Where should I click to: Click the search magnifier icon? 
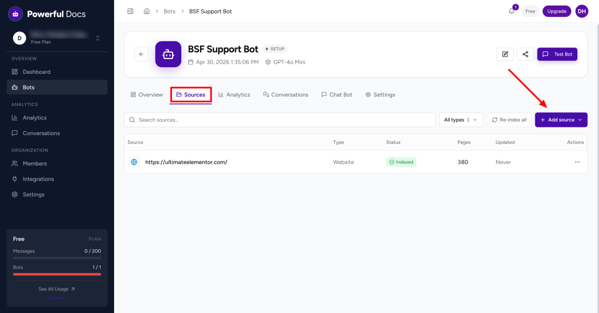[132, 120]
